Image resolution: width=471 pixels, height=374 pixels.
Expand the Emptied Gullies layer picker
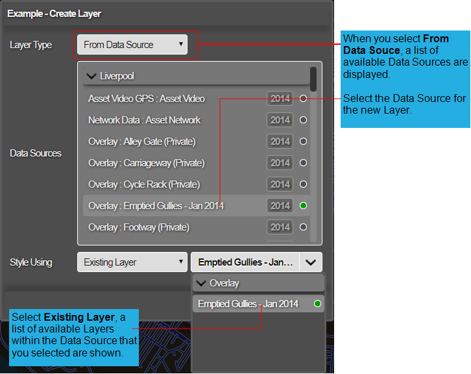coord(310,262)
